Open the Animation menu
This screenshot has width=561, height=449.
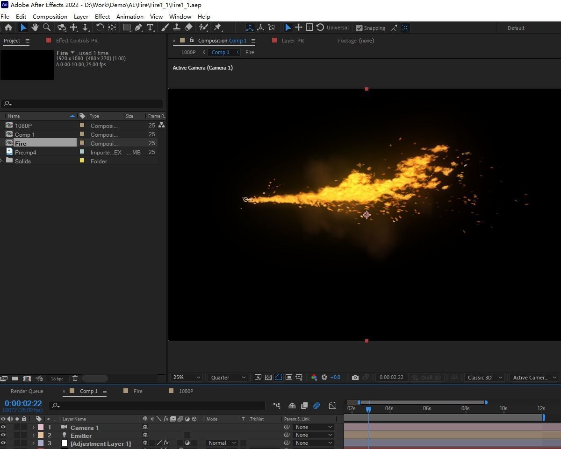click(x=130, y=16)
